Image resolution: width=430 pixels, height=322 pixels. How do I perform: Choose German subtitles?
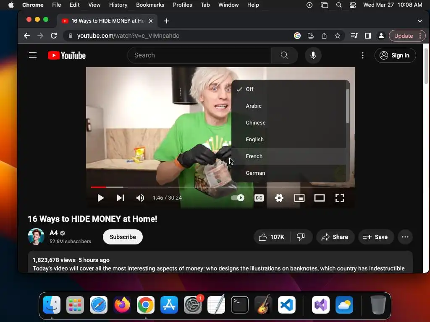(x=288, y=173)
